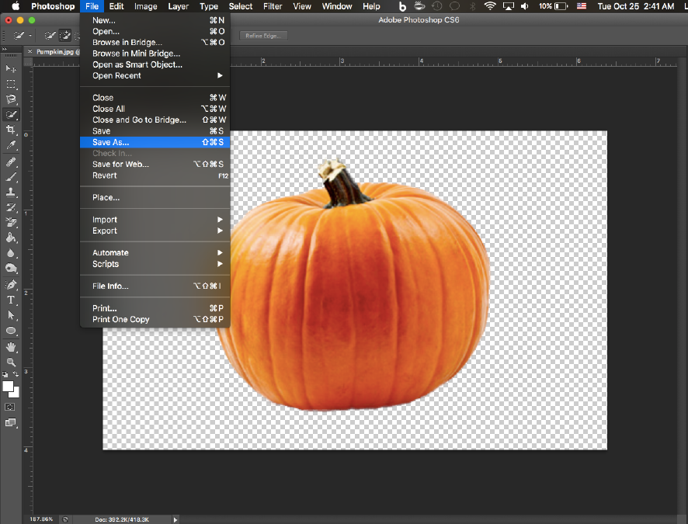Select the Brush tool
Screen dimensions: 688x524
10,177
